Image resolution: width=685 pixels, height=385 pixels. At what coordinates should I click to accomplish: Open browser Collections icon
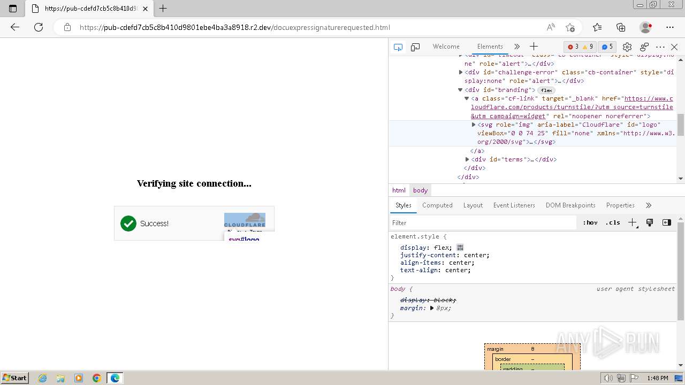pyautogui.click(x=621, y=27)
